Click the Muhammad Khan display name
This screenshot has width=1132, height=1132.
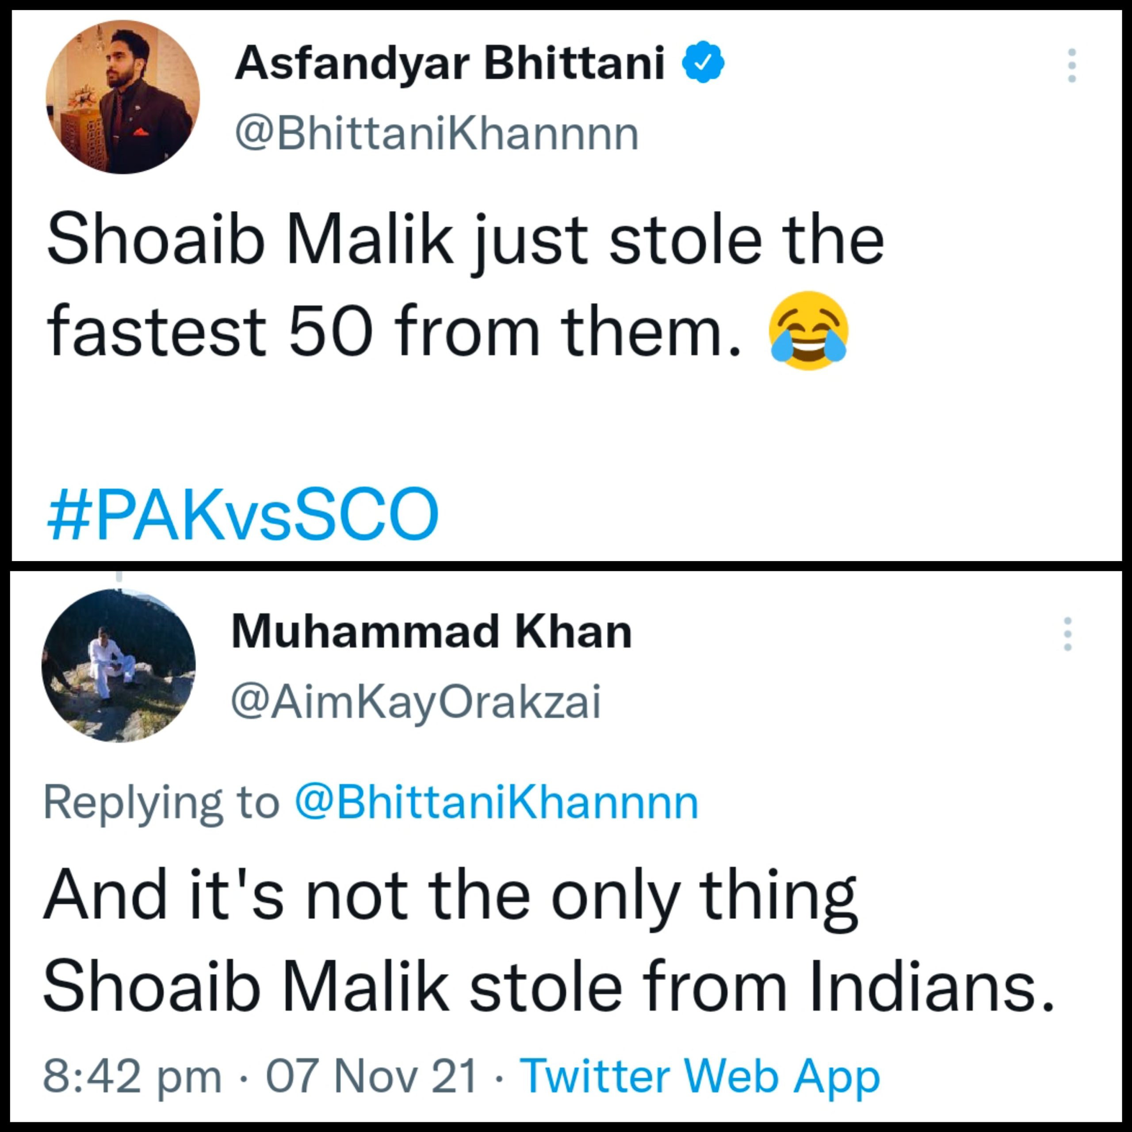coord(432,632)
